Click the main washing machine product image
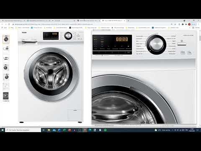The width and height of the screenshot is (201, 151). pos(51,76)
